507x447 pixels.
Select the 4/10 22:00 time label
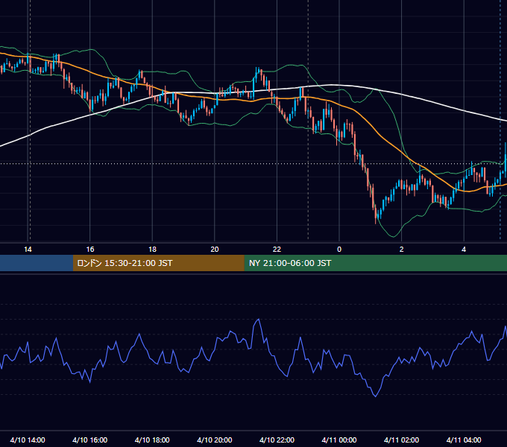click(x=277, y=440)
